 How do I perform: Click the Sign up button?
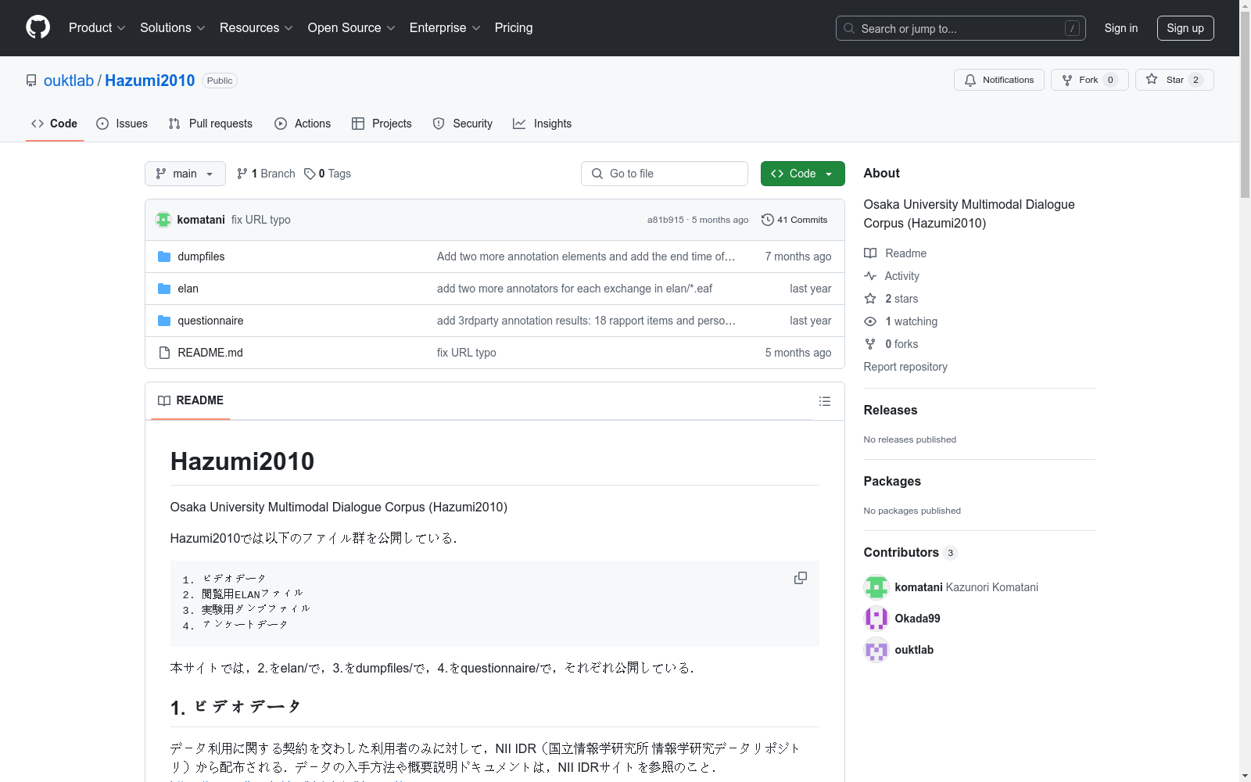[x=1185, y=28]
